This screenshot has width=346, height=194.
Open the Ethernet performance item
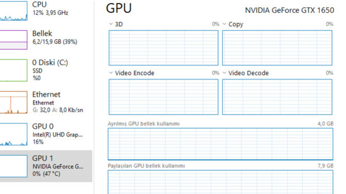pyautogui.click(x=46, y=102)
